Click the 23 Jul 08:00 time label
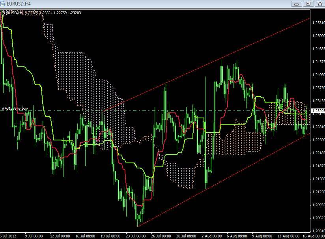This screenshot has height=239, width=325. (136, 236)
